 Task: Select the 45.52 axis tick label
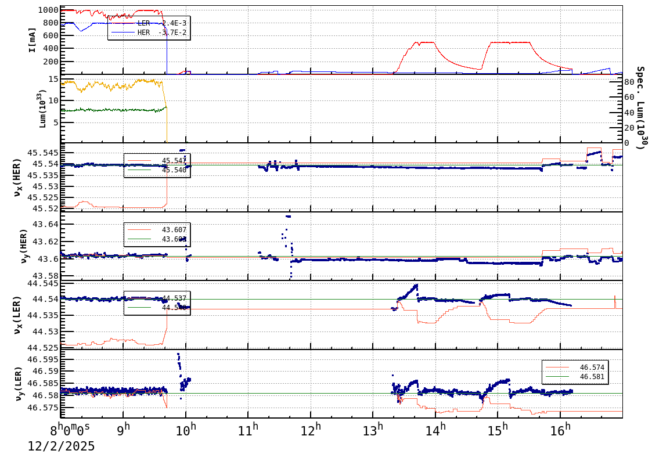click(x=46, y=208)
